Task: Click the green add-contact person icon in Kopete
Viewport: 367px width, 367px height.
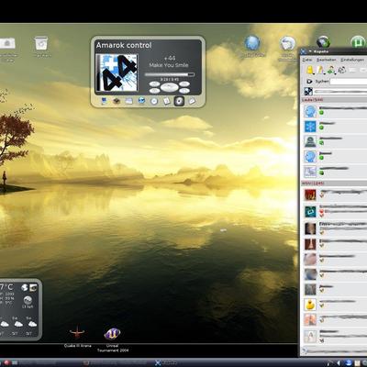Action: click(331, 71)
